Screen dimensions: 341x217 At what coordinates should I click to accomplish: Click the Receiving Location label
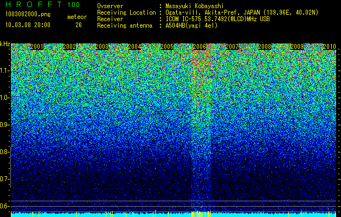tap(126, 12)
